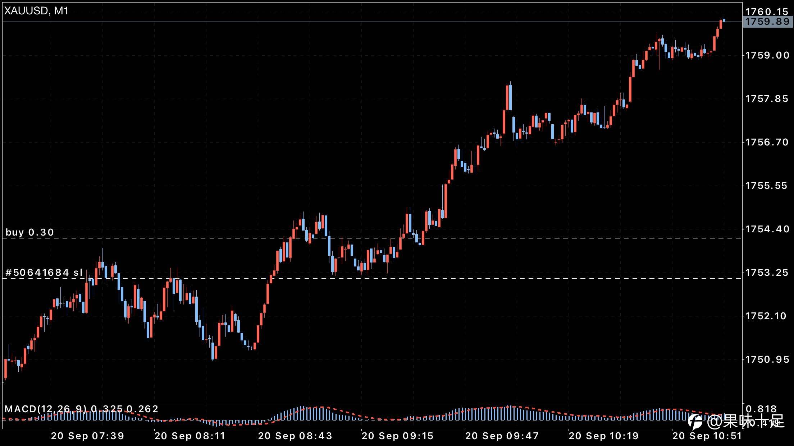Click the 1754.40 price axis label

(767, 229)
